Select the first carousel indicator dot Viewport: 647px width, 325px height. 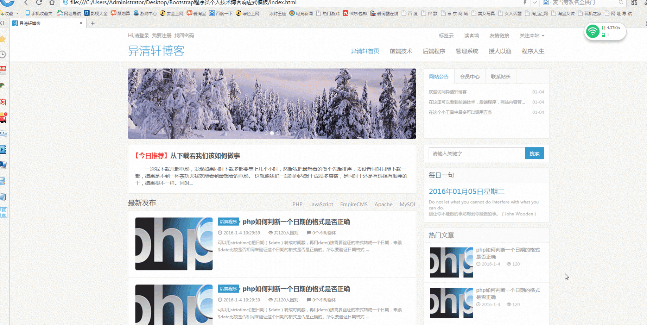coord(266,133)
